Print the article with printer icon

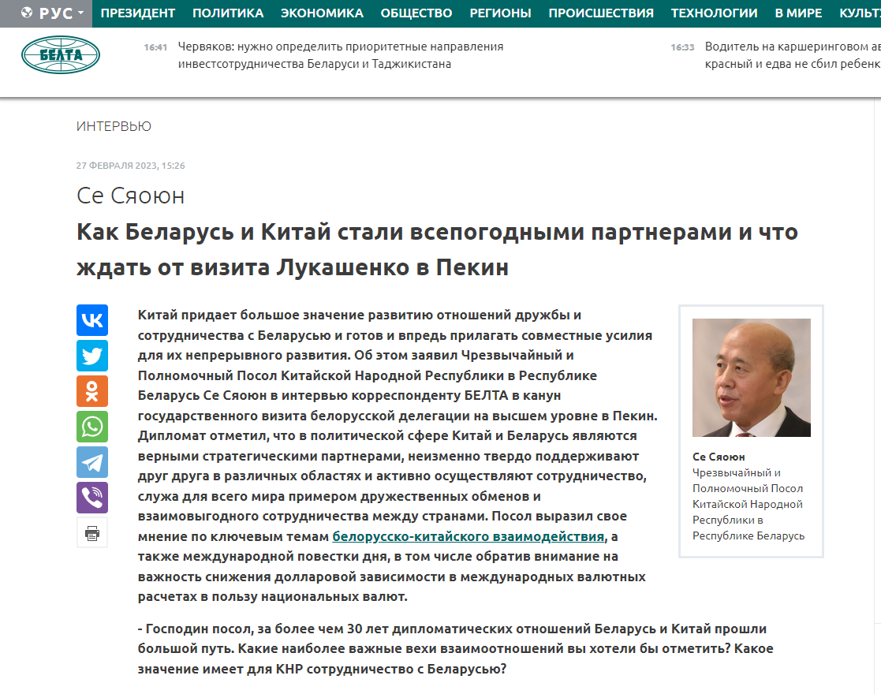point(92,532)
